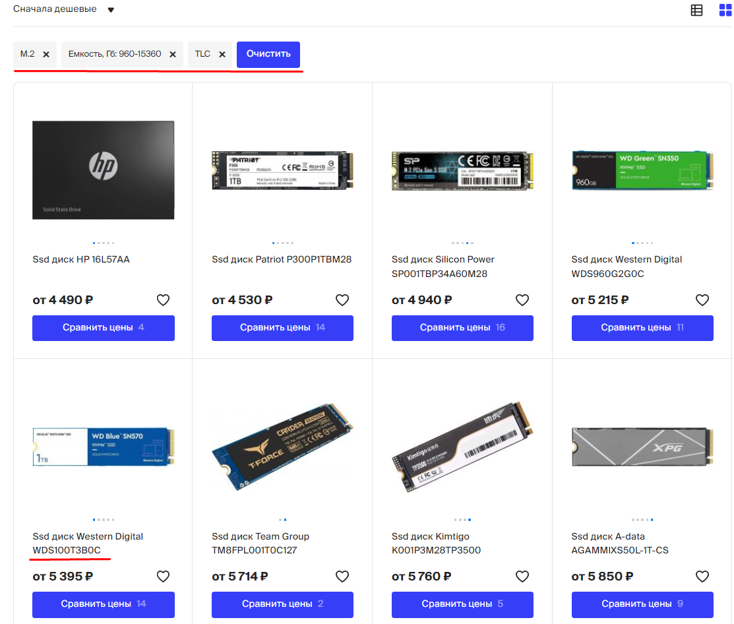Click the price 'от 4 530 ₽'

242,300
